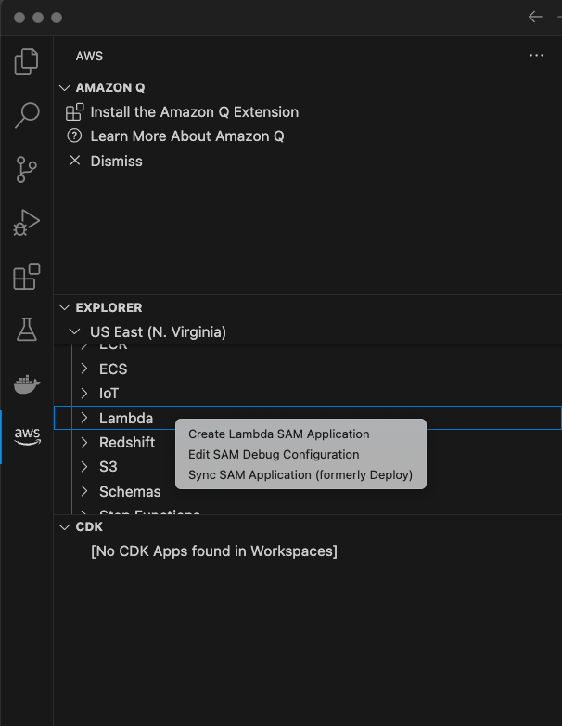562x726 pixels.
Task: Select the AWS Toolkit activity bar icon
Action: (27, 436)
